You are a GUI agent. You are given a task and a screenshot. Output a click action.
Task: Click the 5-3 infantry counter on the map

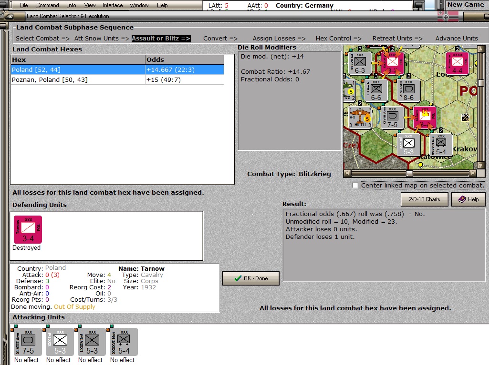(408, 145)
